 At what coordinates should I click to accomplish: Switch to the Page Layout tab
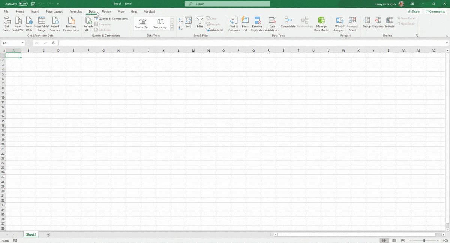pyautogui.click(x=54, y=12)
